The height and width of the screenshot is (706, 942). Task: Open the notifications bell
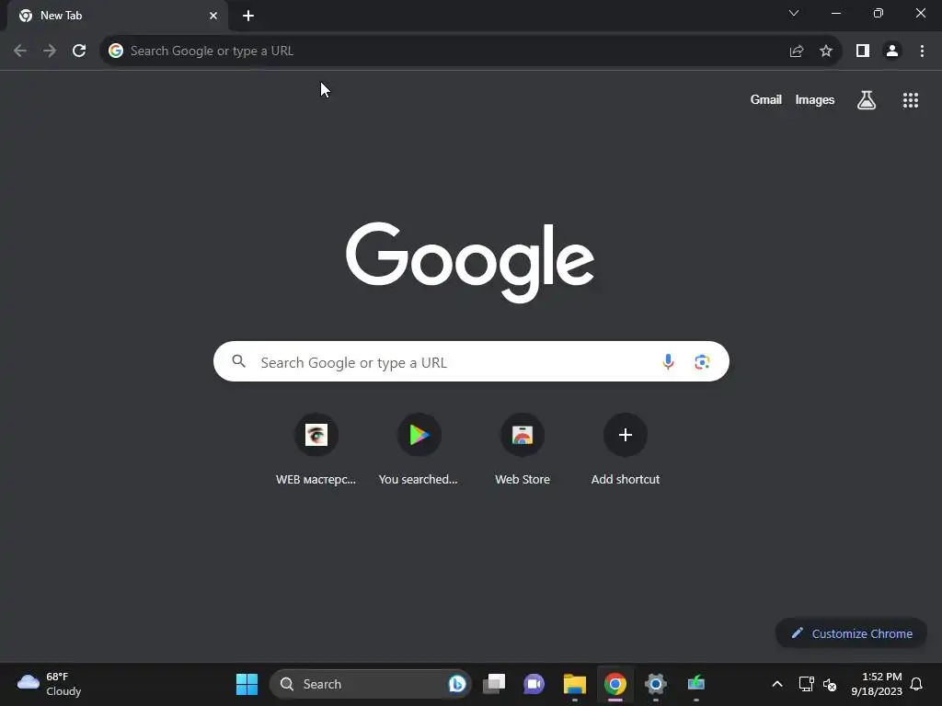click(x=916, y=684)
